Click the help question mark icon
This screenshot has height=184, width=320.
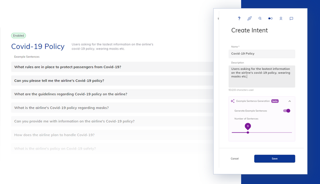click(x=239, y=19)
